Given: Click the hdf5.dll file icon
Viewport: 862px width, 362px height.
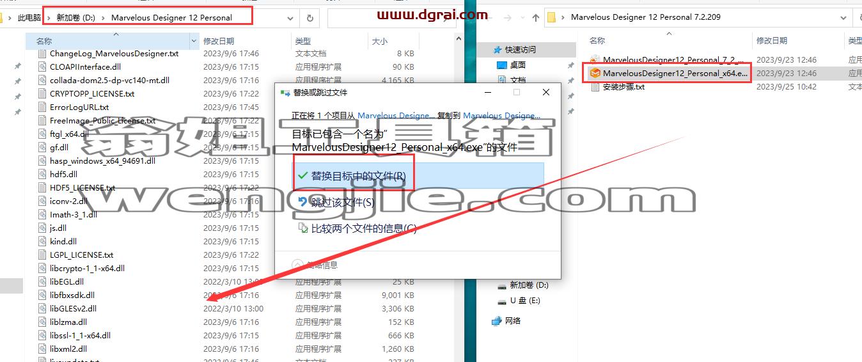Looking at the screenshot, I should [43, 175].
